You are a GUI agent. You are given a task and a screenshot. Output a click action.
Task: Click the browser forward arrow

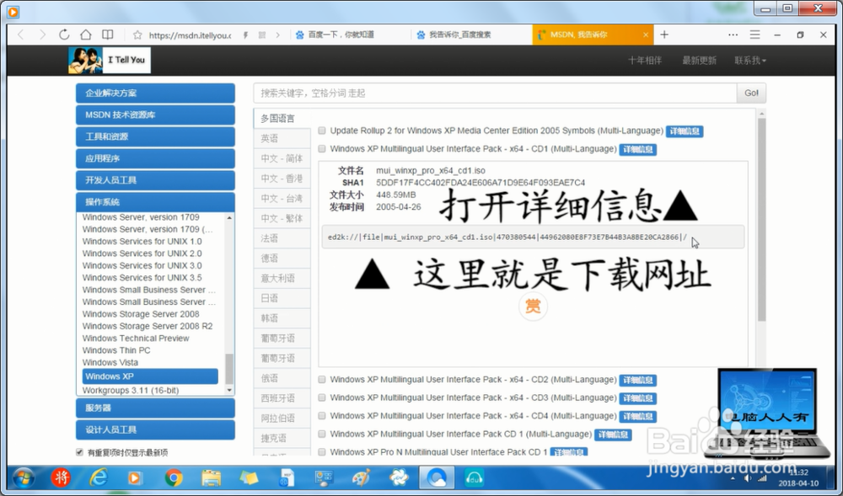(42, 35)
